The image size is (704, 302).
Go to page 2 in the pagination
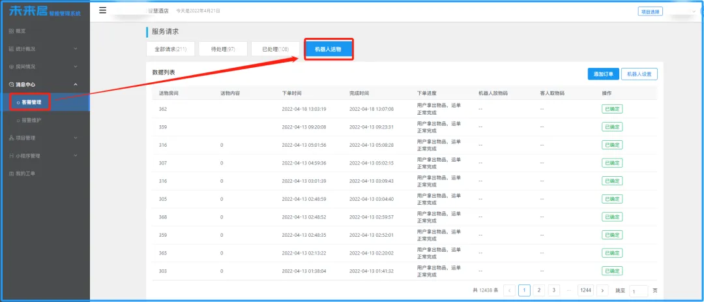(x=539, y=290)
